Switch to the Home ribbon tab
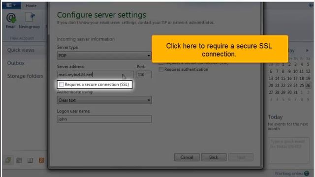This screenshot has height=177, width=315. pyautogui.click(x=31, y=5)
